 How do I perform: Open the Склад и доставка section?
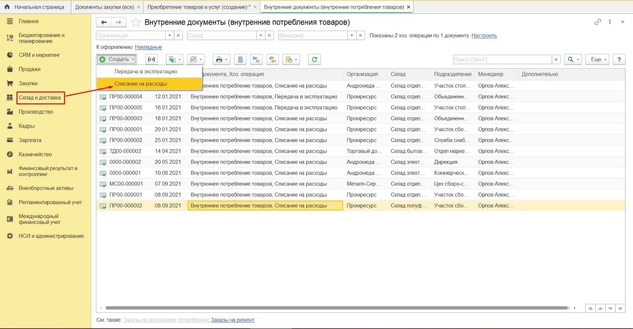click(40, 98)
